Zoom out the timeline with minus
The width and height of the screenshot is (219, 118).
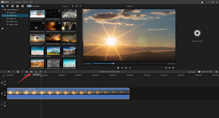pos(203,72)
